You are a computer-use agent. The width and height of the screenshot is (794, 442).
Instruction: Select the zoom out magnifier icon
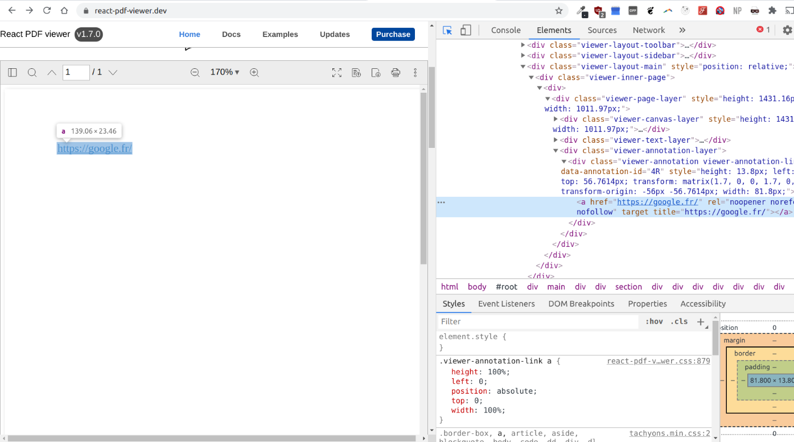point(195,72)
